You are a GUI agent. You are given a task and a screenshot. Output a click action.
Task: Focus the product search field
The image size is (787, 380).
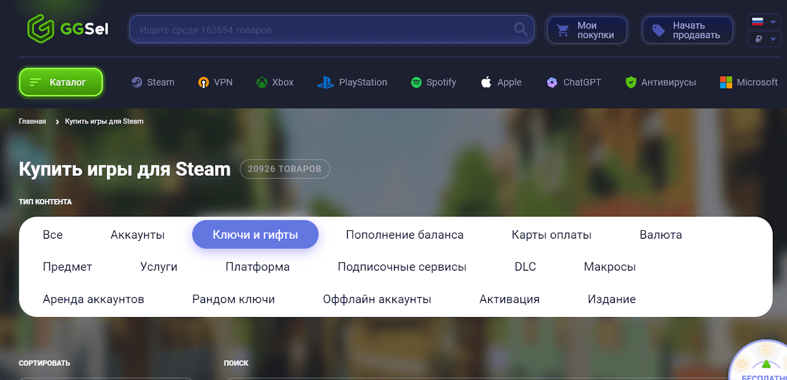[x=320, y=30]
